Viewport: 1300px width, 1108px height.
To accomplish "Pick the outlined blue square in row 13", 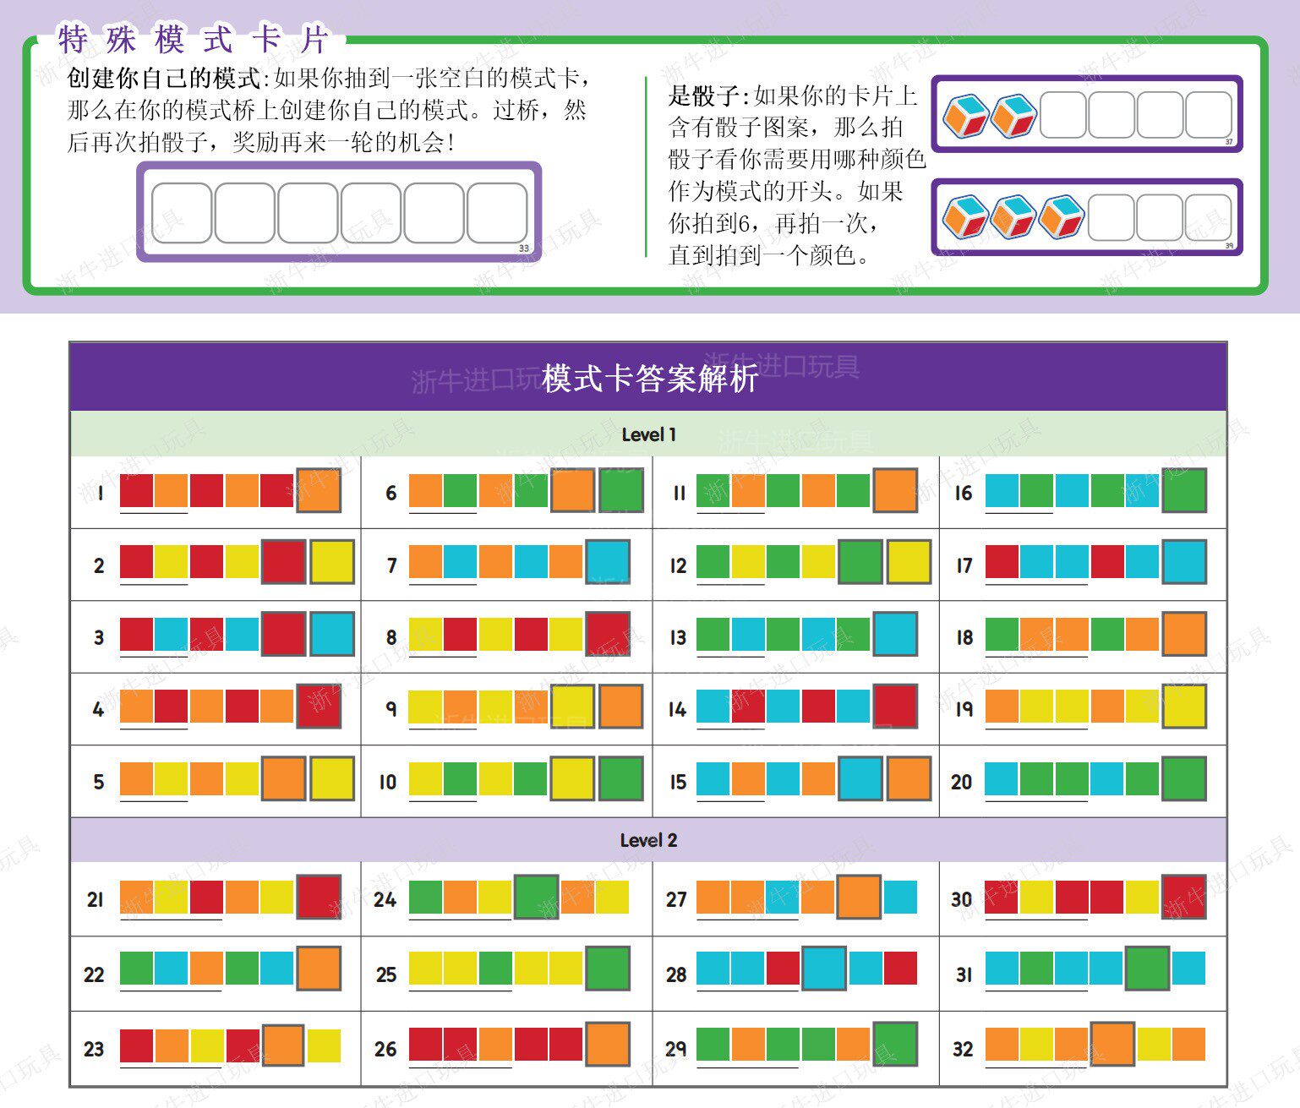I will pos(895,634).
